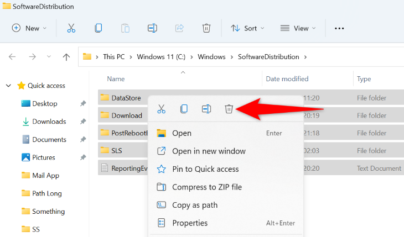Open SS folder in sidebar
404x237 pixels.
pyautogui.click(x=36, y=229)
